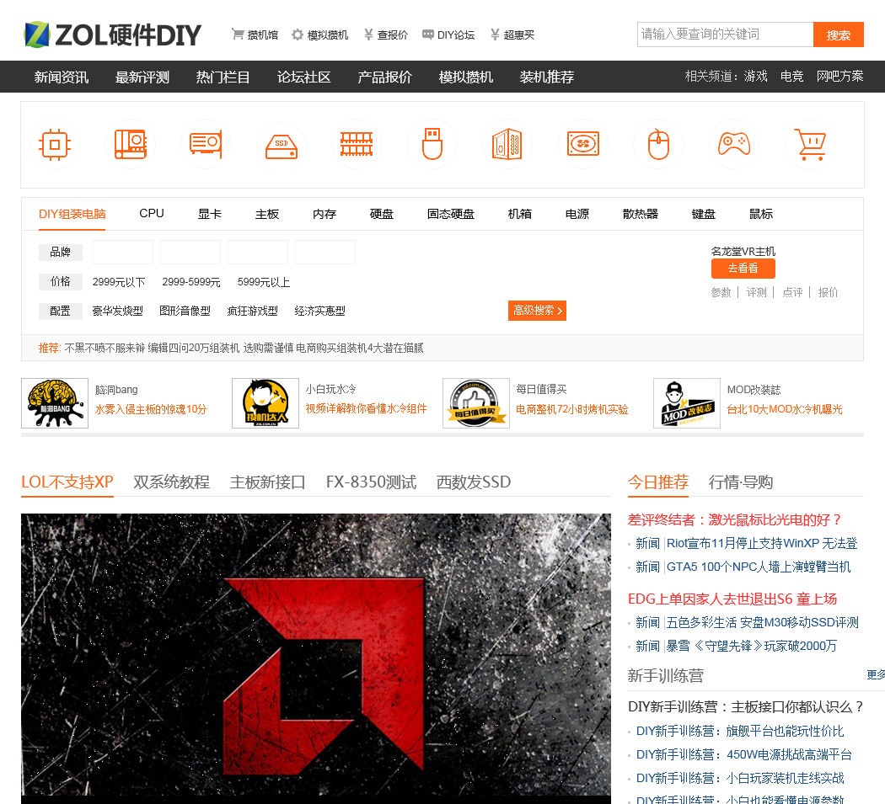The image size is (885, 804).
Task: Click the 电竞 related channel link
Action: pos(792,76)
